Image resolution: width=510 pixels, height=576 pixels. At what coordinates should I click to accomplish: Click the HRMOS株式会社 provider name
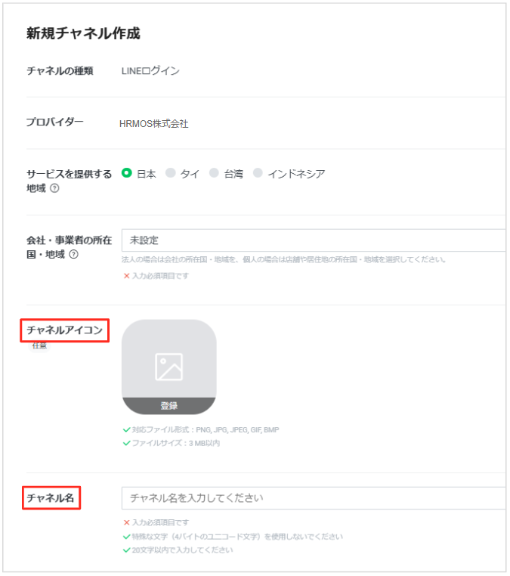[x=154, y=123]
